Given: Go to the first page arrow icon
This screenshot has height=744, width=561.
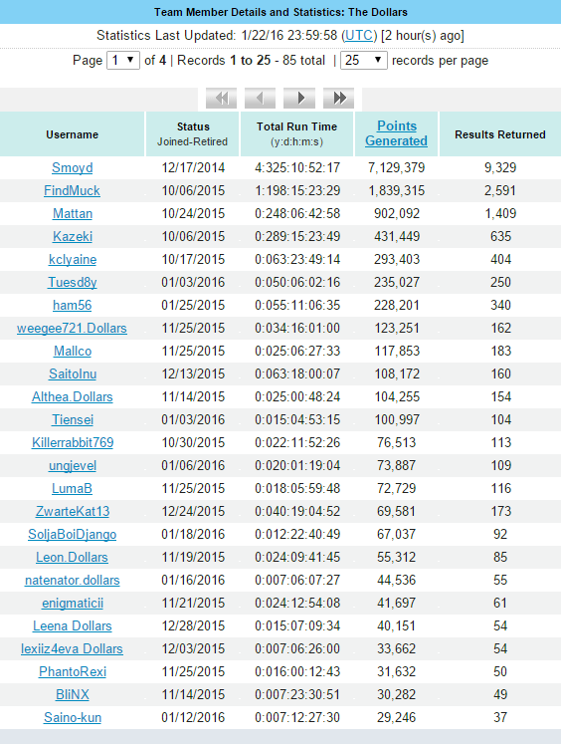Looking at the screenshot, I should coord(221,99).
